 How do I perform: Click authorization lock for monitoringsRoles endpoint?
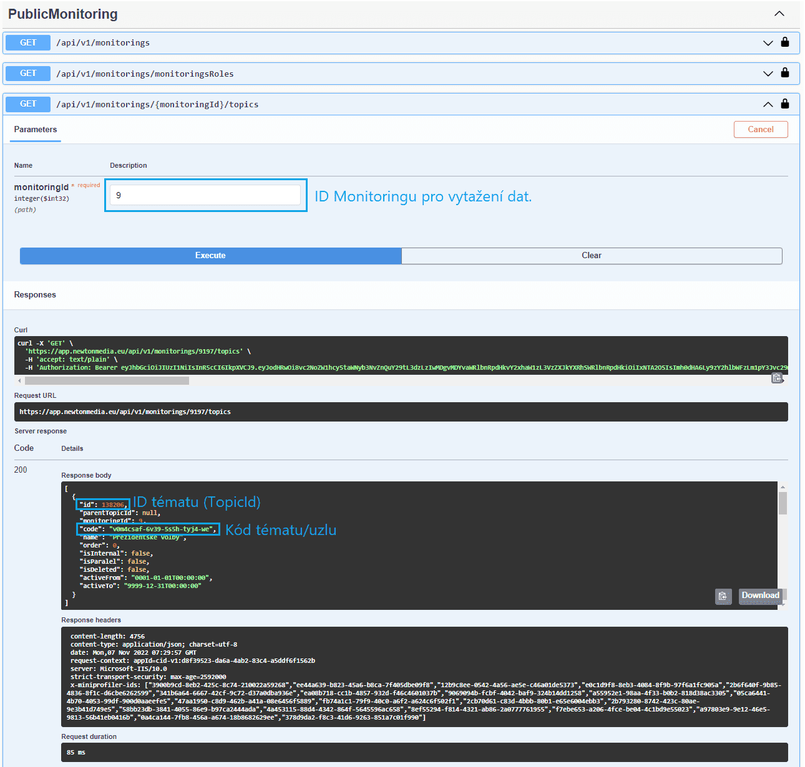785,73
